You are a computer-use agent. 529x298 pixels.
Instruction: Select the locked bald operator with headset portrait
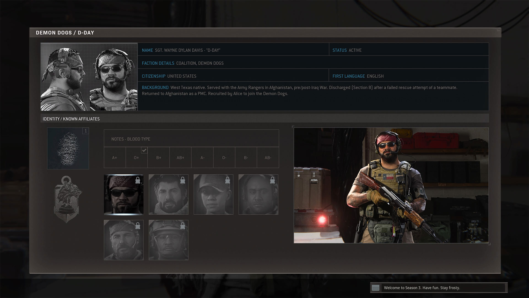click(258, 195)
